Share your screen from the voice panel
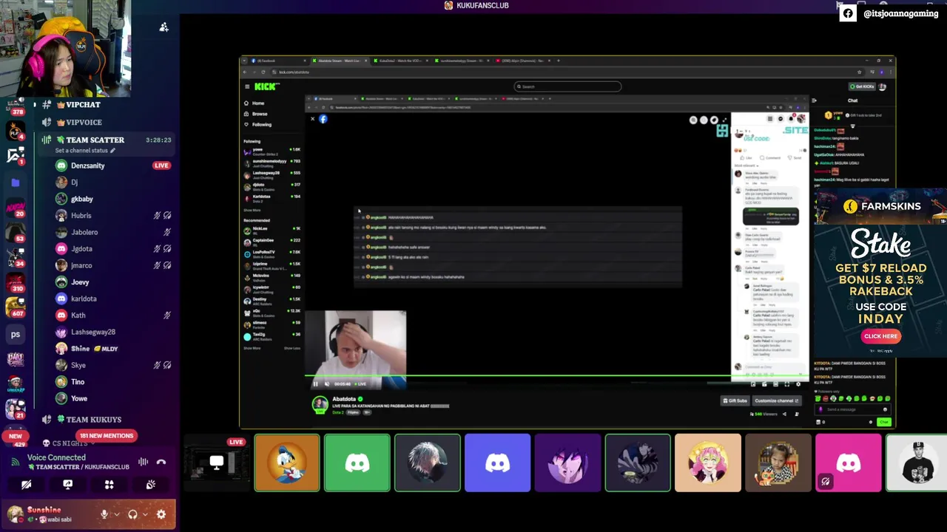 pos(67,485)
